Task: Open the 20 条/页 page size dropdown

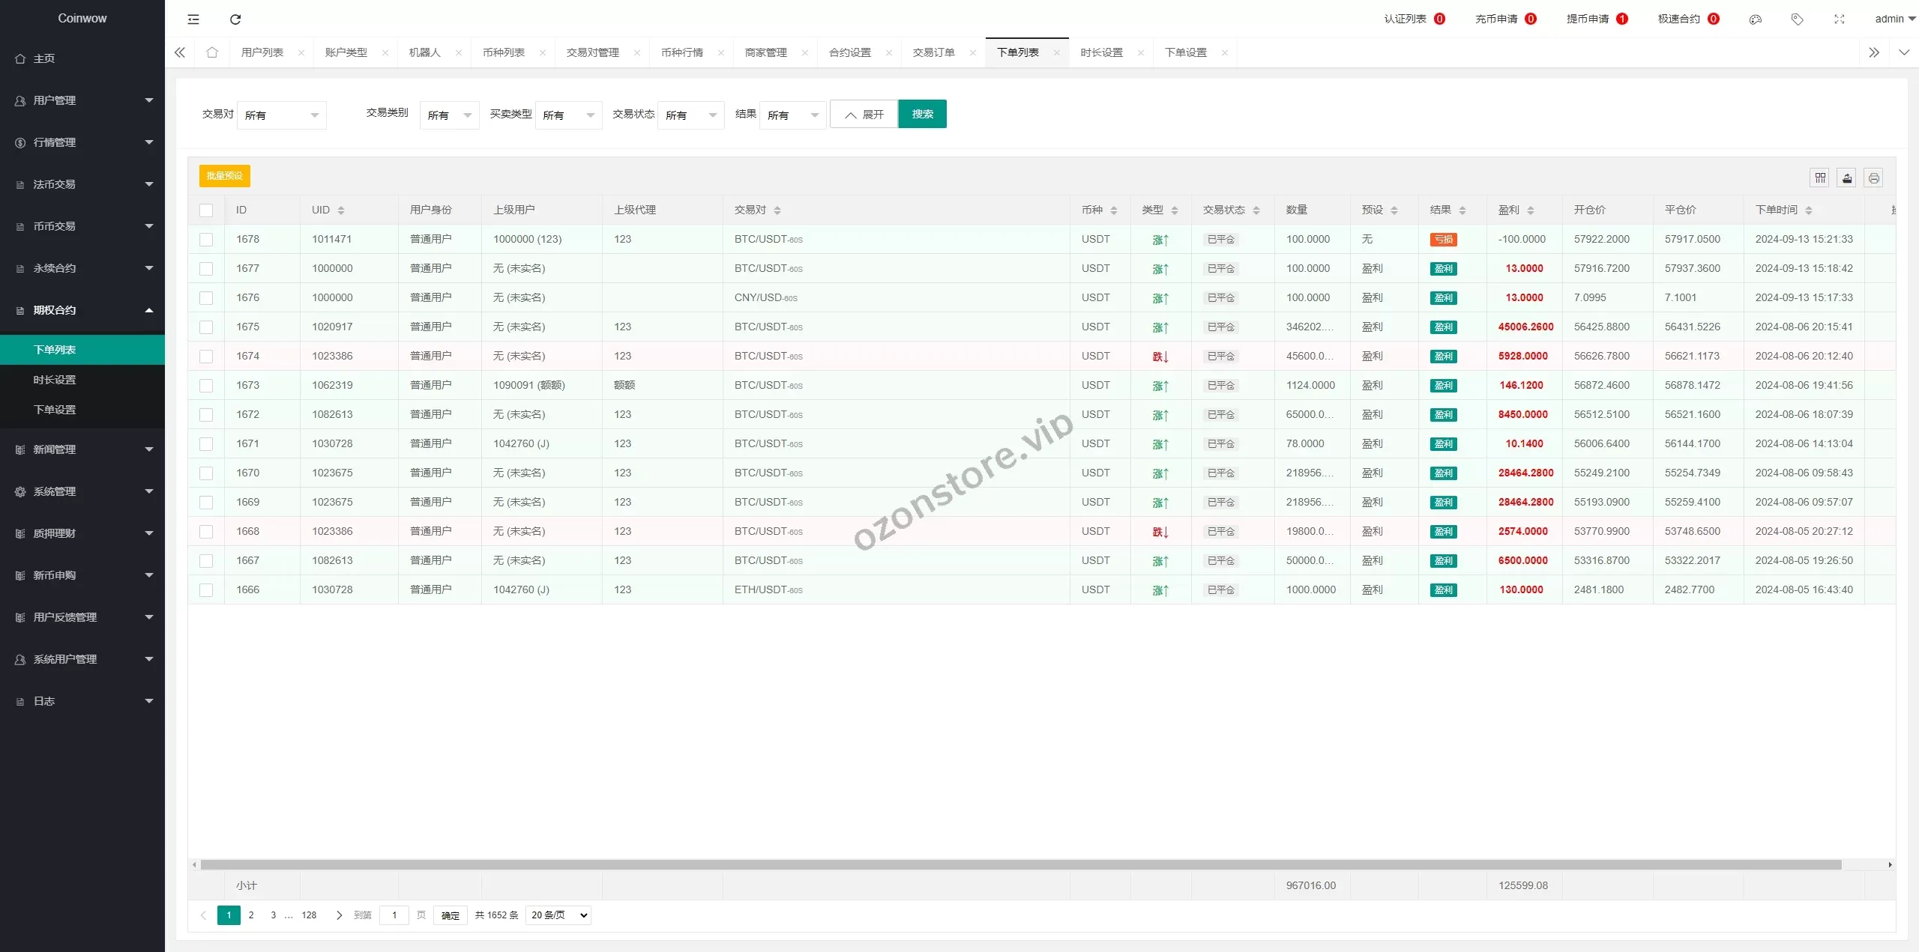Action: click(x=558, y=915)
